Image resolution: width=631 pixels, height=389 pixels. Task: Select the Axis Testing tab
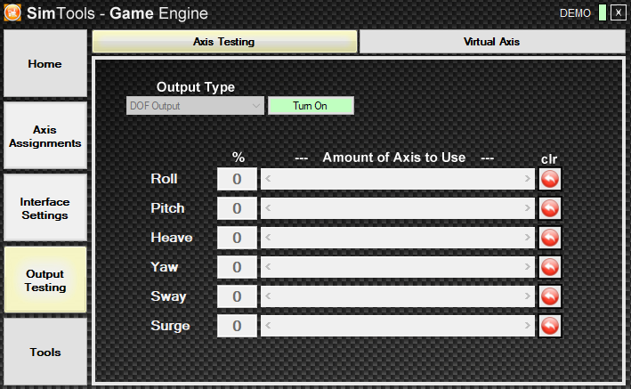point(224,41)
